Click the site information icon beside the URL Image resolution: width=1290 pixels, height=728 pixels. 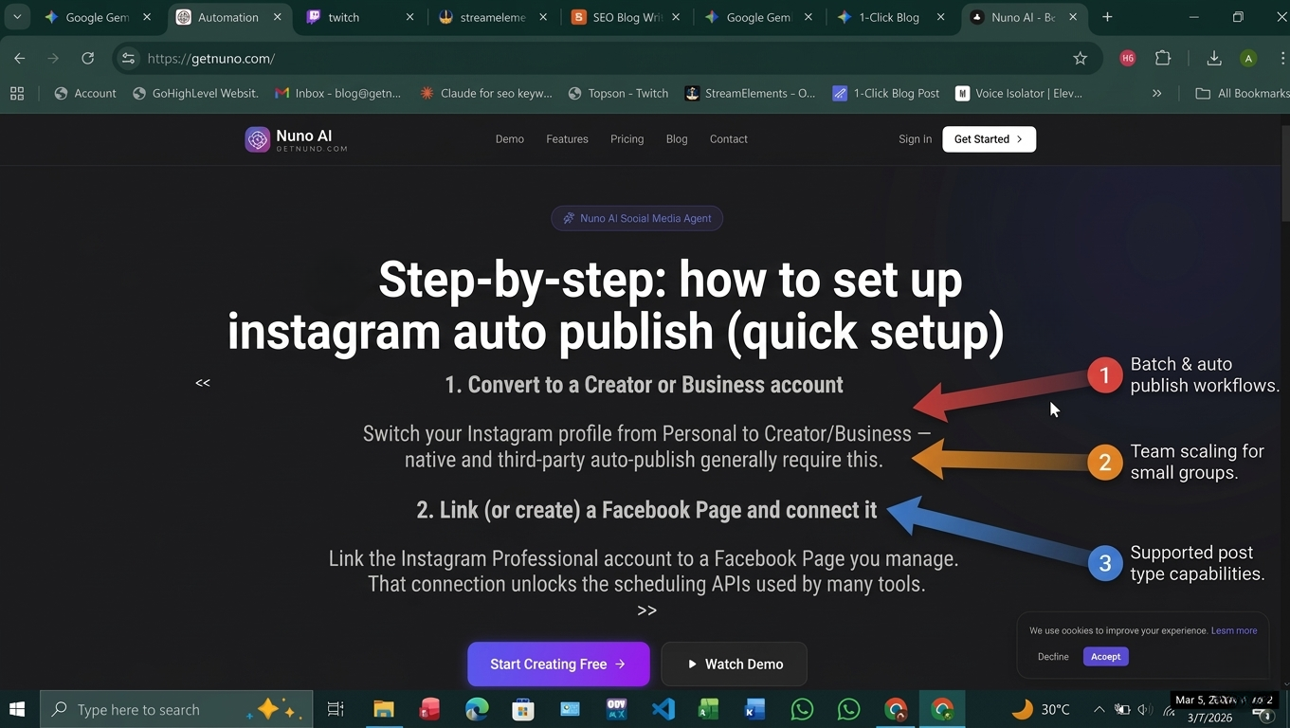click(128, 59)
